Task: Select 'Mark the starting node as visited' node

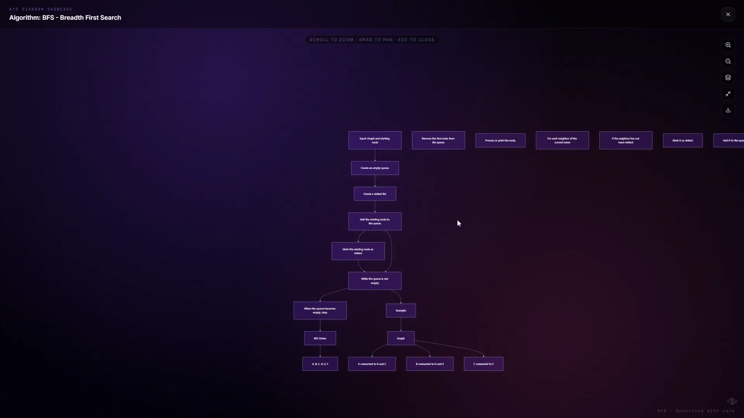Action: click(x=358, y=251)
